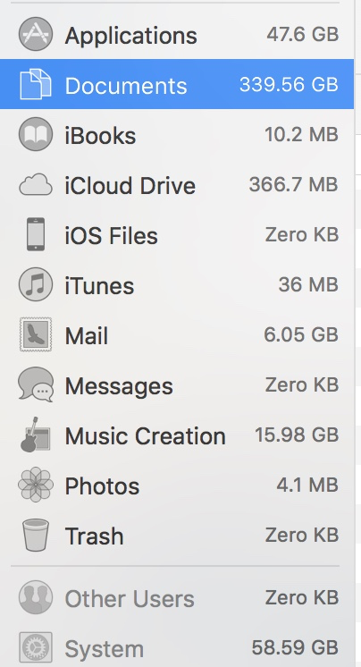
Task: Click the Photos 4.1 MB size label
Action: [307, 485]
